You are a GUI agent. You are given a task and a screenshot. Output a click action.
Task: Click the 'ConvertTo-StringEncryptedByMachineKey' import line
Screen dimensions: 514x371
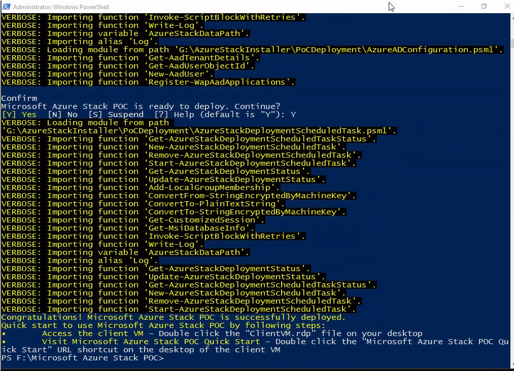pos(174,212)
